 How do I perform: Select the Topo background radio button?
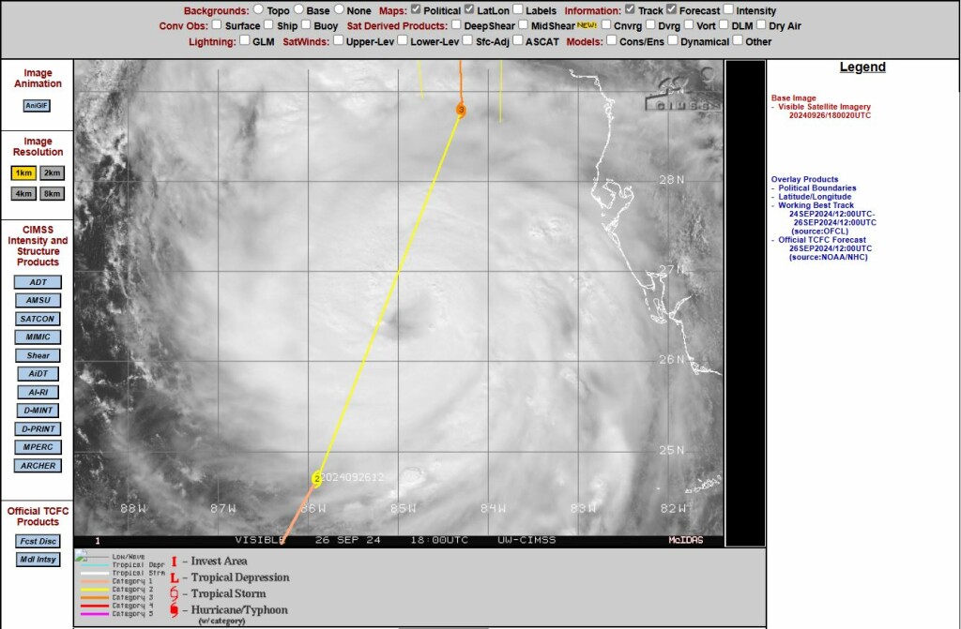258,10
